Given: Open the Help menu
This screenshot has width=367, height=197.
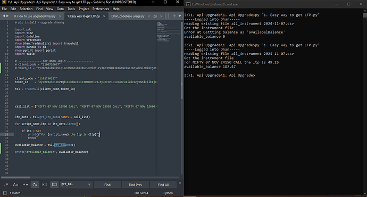Looking at the screenshot, I should [x=116, y=9].
